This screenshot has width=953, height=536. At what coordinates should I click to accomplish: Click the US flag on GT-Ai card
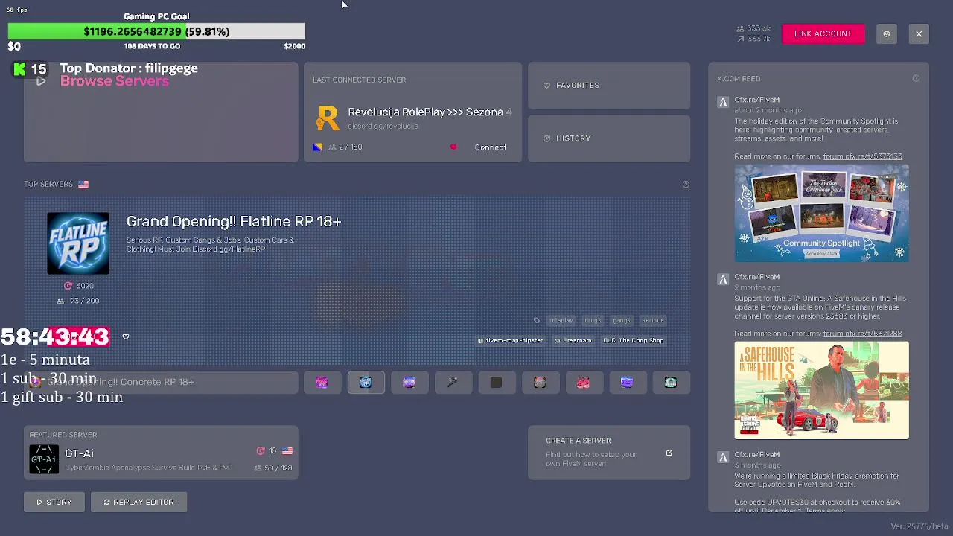click(x=287, y=451)
